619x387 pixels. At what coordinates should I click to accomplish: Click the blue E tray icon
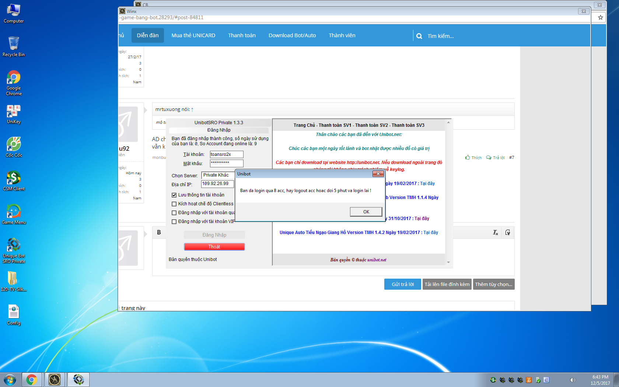(546, 380)
